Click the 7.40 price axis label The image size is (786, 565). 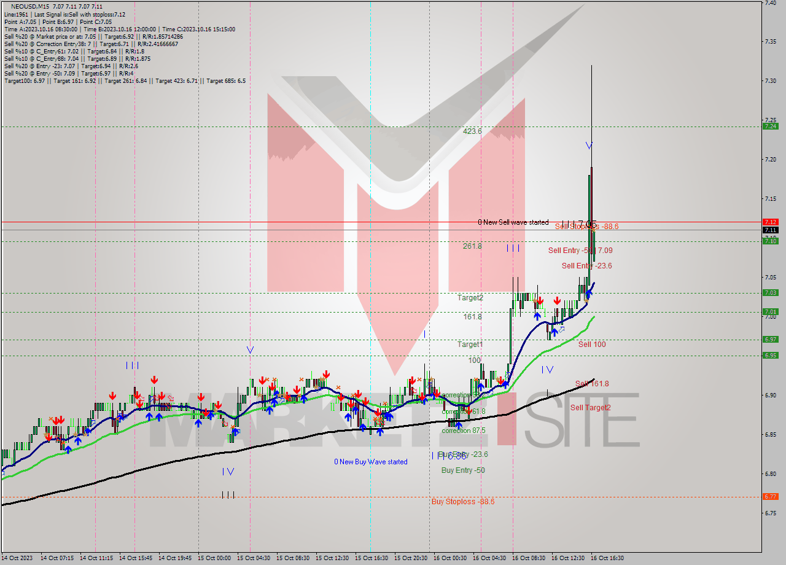769,3
